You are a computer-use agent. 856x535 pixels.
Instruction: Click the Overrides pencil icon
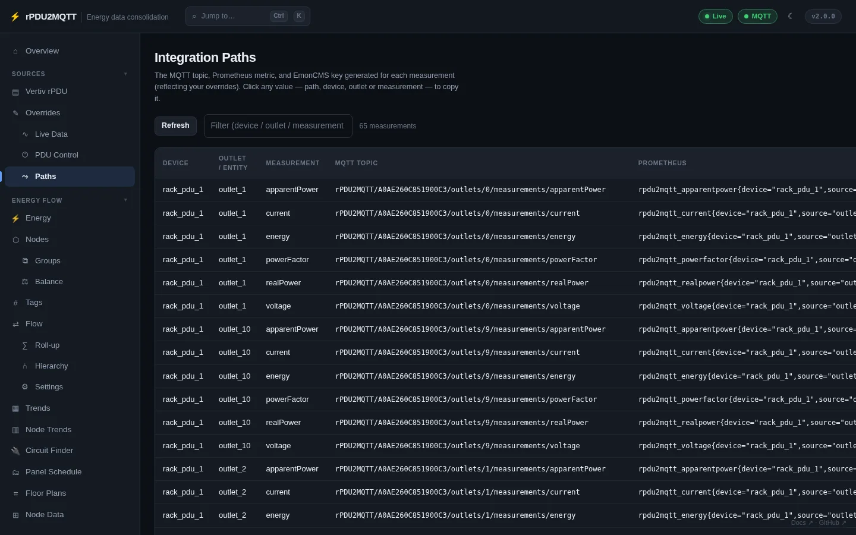pyautogui.click(x=15, y=113)
